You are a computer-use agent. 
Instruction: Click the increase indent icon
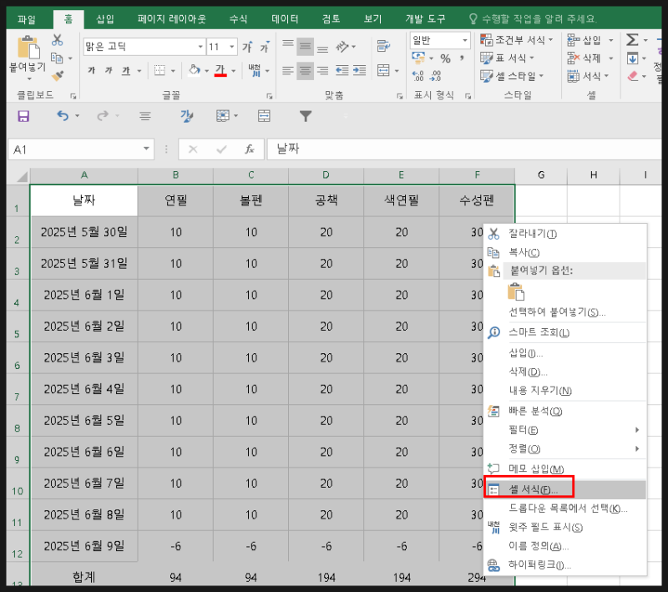(x=360, y=70)
